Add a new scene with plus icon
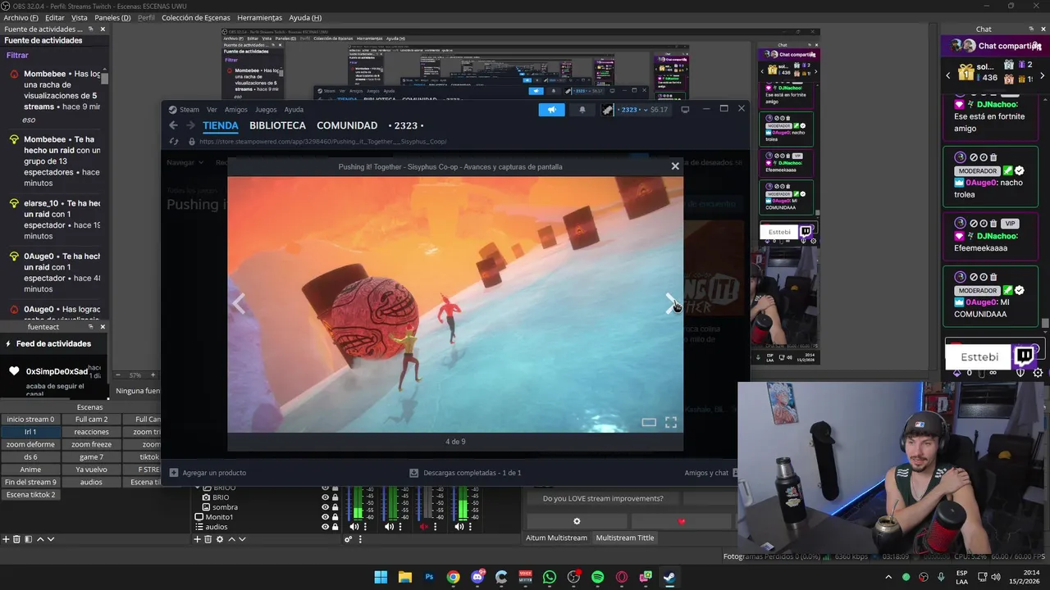The width and height of the screenshot is (1050, 590). click(x=6, y=539)
